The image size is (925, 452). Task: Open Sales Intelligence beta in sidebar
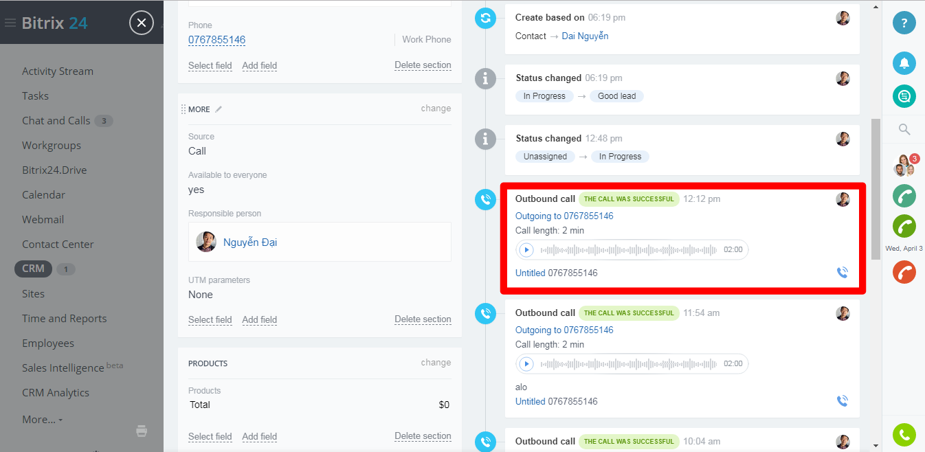pos(73,368)
